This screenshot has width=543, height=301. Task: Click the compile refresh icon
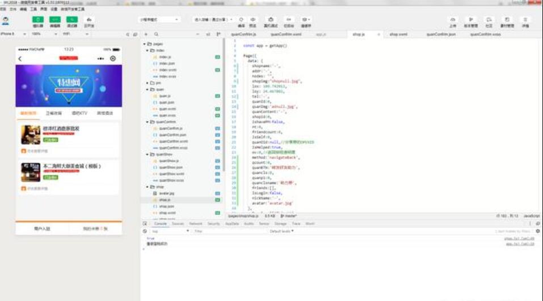click(241, 19)
